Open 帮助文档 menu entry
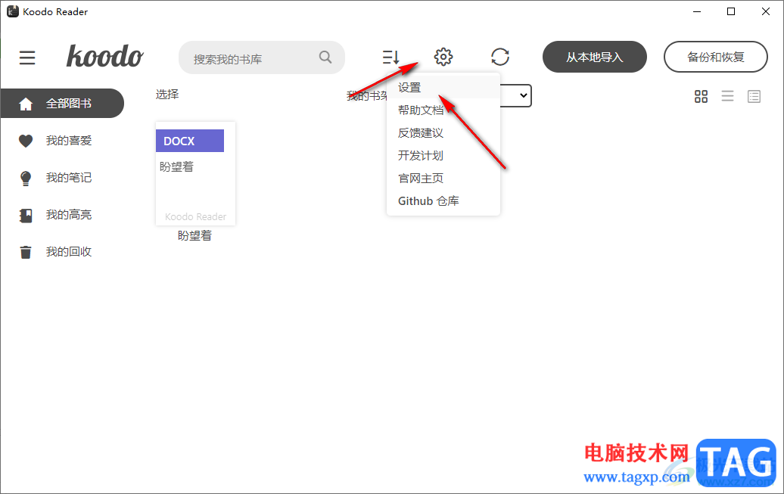Screen dimensions: 784x494 443,110
